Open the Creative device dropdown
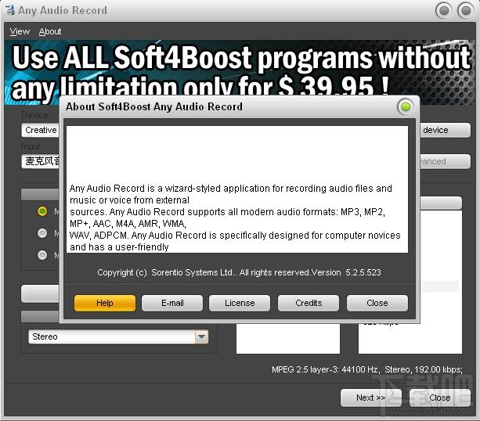The image size is (480, 421). tap(41, 130)
